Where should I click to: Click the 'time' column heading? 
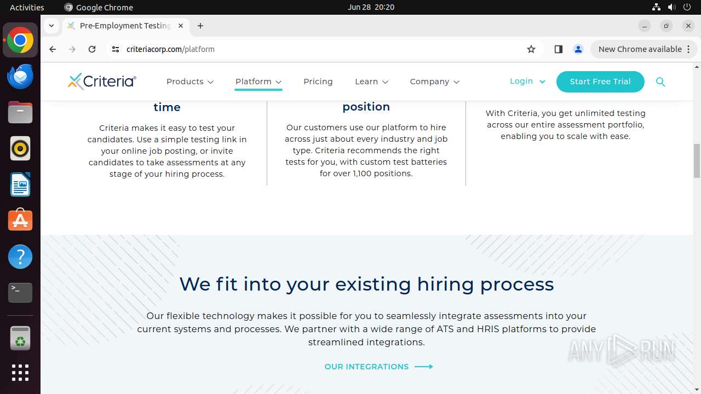167,107
